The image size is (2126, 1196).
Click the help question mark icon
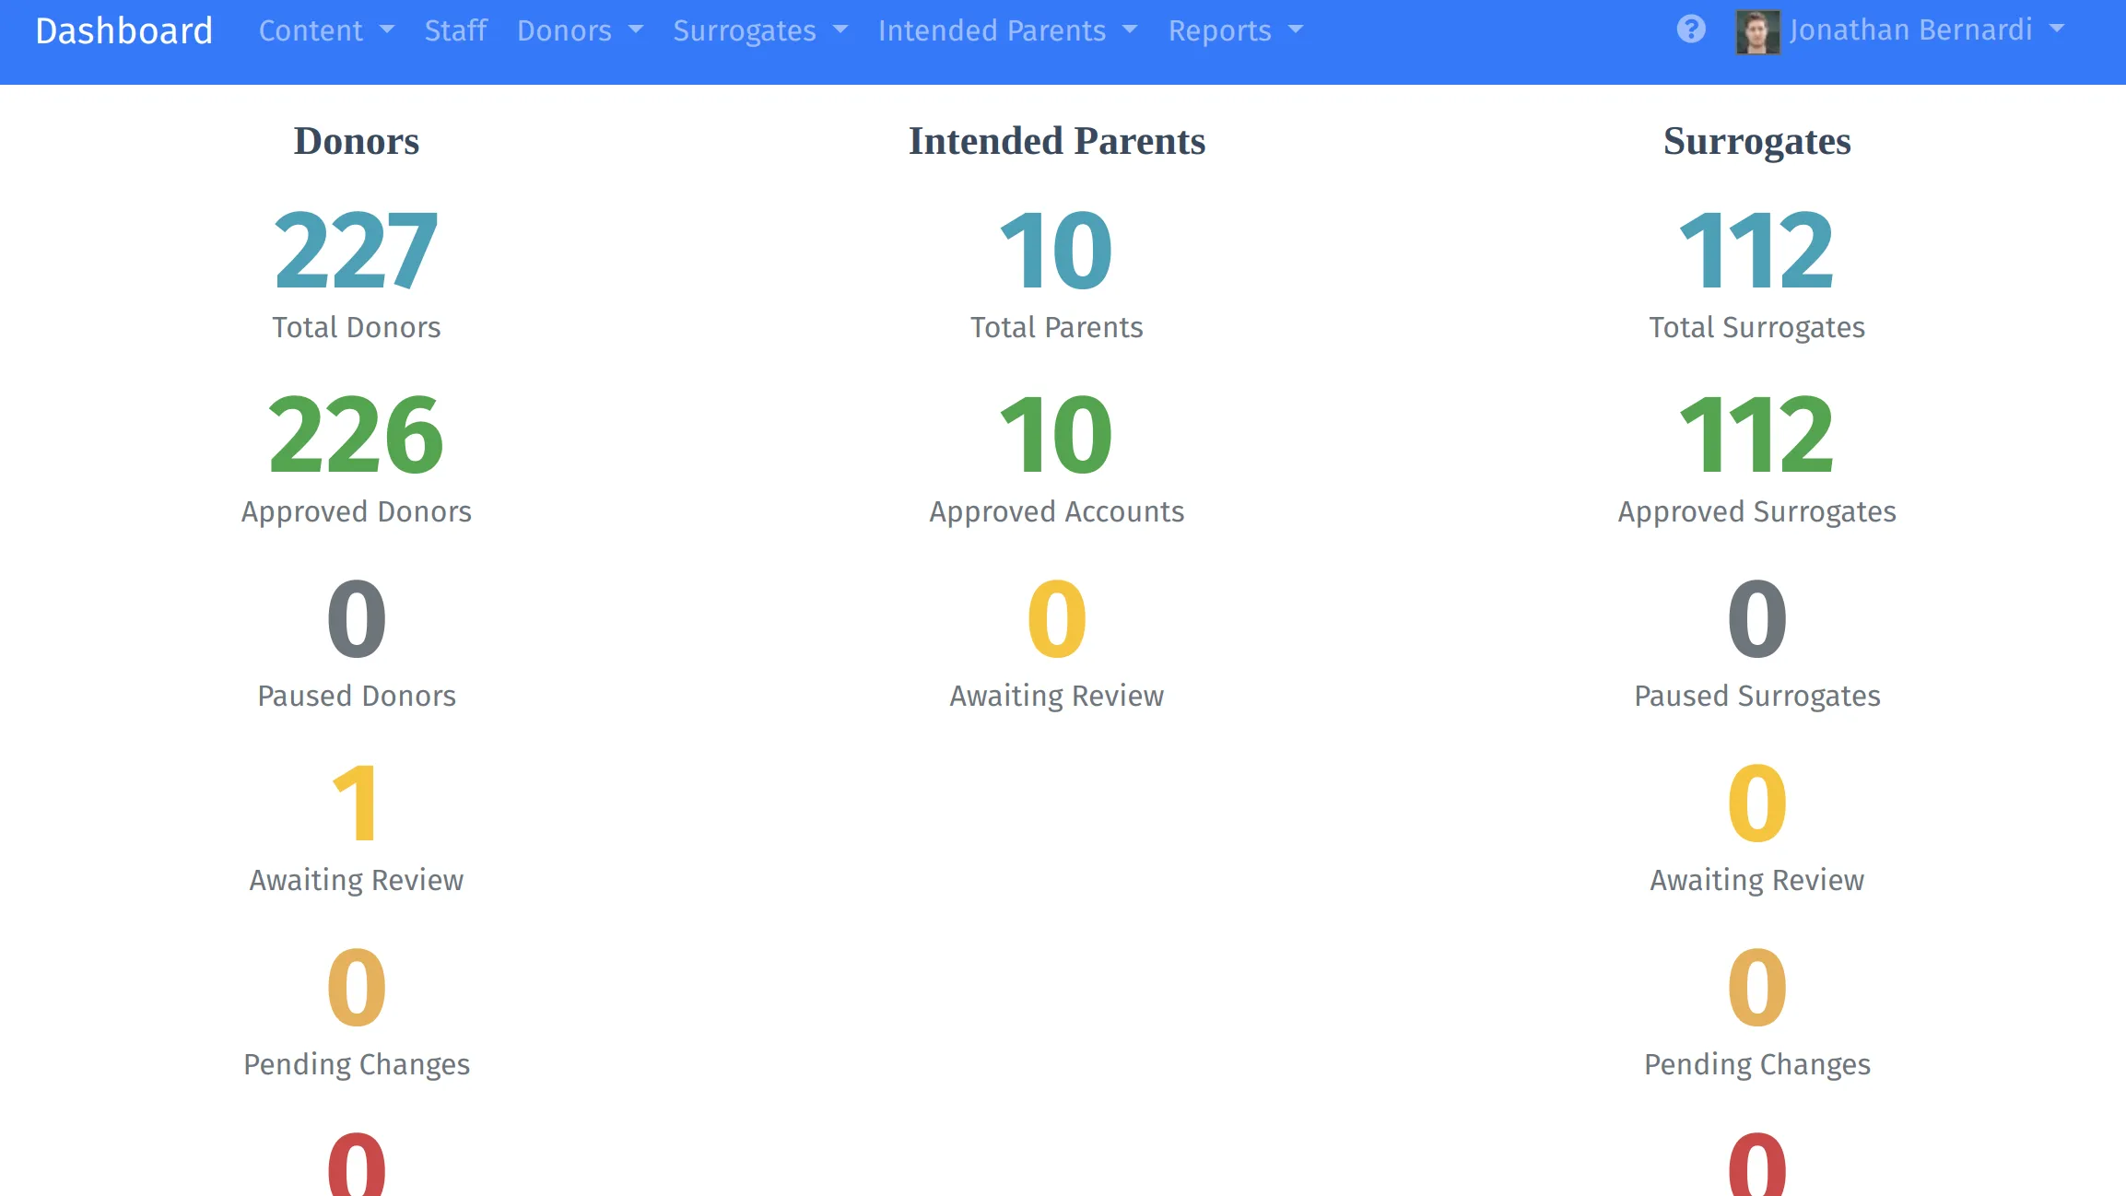(x=1691, y=29)
